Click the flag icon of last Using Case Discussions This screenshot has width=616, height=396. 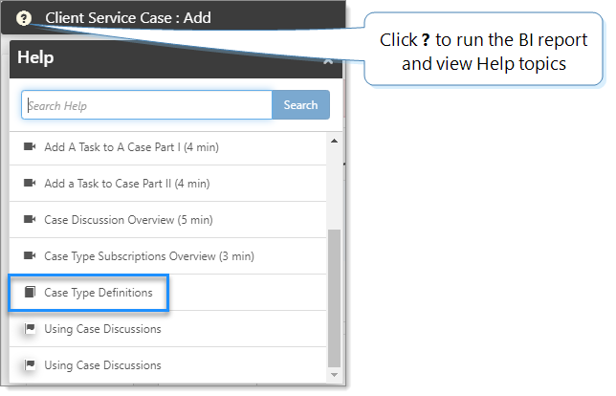(x=29, y=365)
